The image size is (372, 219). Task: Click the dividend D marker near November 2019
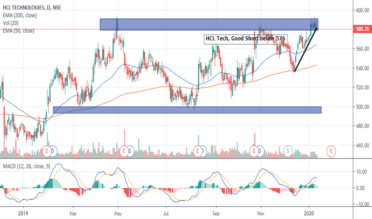pyautogui.click(x=260, y=151)
